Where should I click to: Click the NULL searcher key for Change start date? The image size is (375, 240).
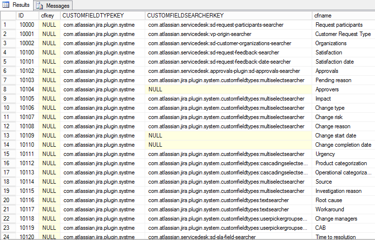click(228, 136)
